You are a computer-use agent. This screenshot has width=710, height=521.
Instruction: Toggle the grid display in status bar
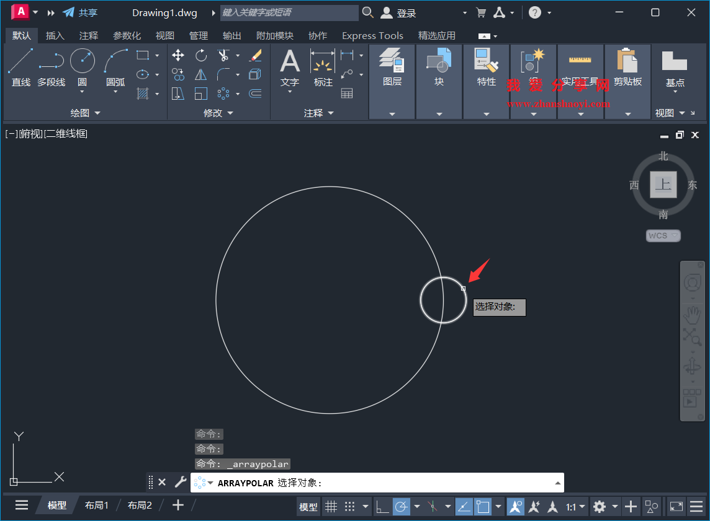click(331, 506)
